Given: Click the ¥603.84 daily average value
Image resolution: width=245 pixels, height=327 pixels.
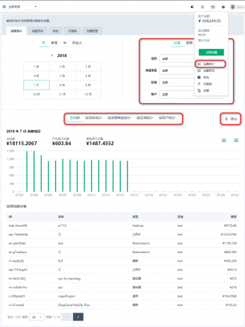Looking at the screenshot, I should (61, 143).
